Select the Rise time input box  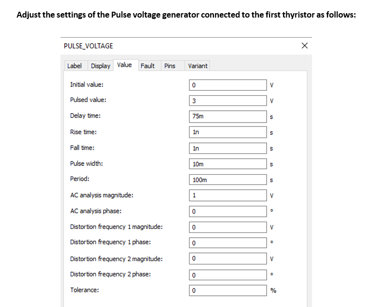click(228, 132)
